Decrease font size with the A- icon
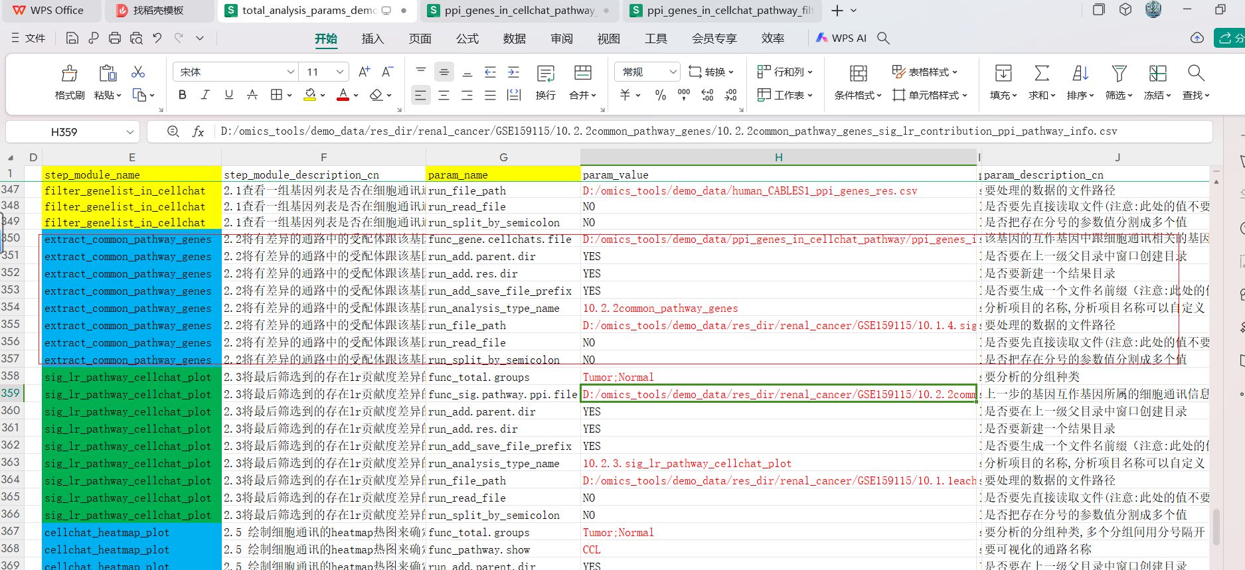Image resolution: width=1245 pixels, height=570 pixels. coord(388,72)
